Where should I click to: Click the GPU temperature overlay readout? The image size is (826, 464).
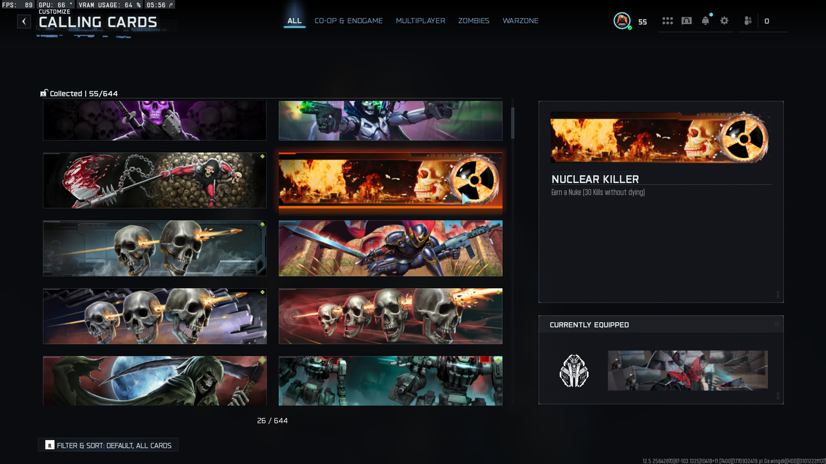55,5
